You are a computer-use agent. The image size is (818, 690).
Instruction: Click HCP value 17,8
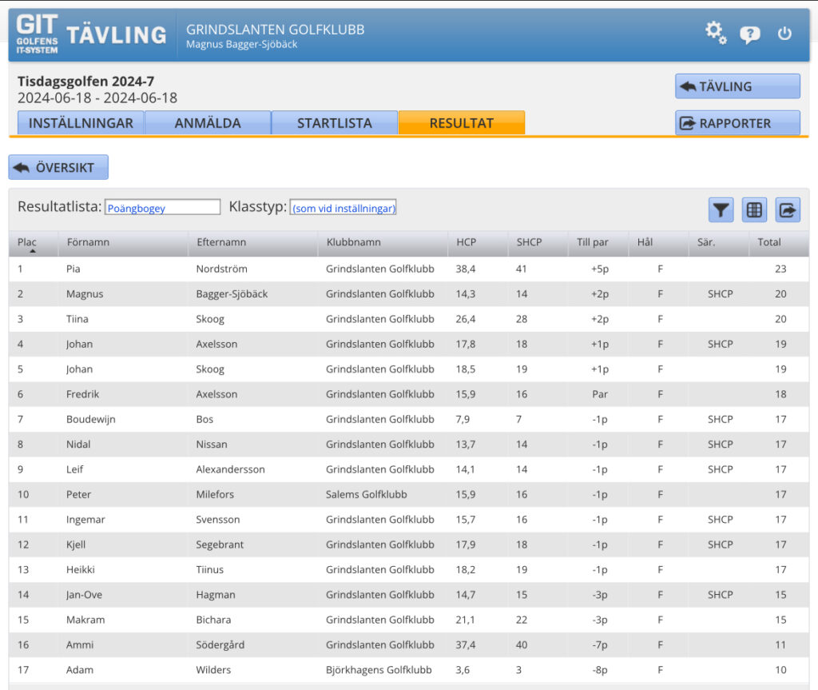tap(466, 345)
